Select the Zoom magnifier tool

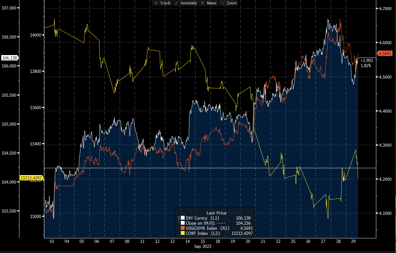tap(229, 3)
